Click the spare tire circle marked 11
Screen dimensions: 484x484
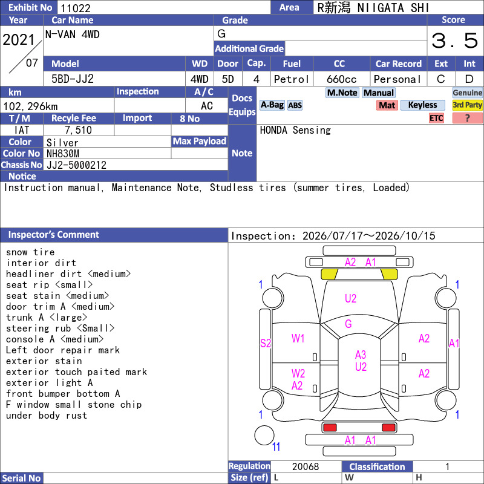click(x=264, y=435)
